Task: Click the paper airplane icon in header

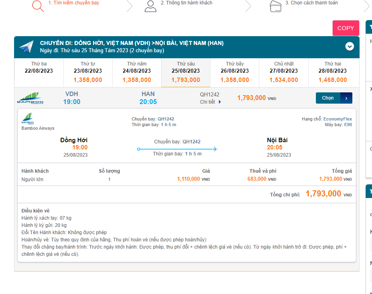Action: click(26, 47)
